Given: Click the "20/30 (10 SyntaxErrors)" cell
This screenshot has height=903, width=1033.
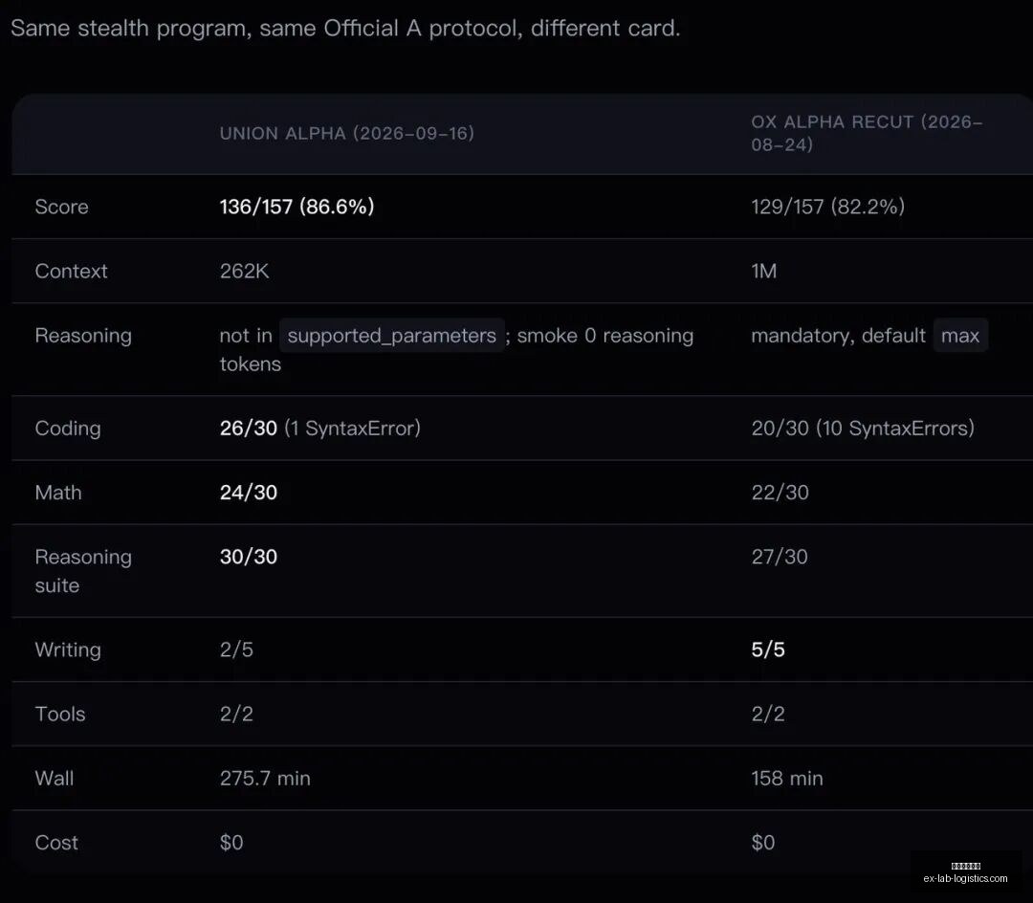Looking at the screenshot, I should click(863, 429).
